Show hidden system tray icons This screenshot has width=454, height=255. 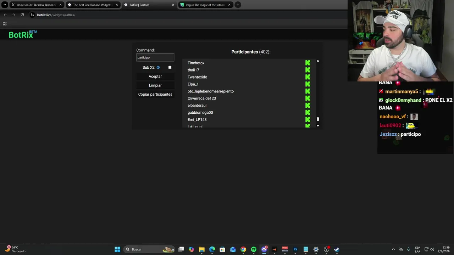(393, 249)
